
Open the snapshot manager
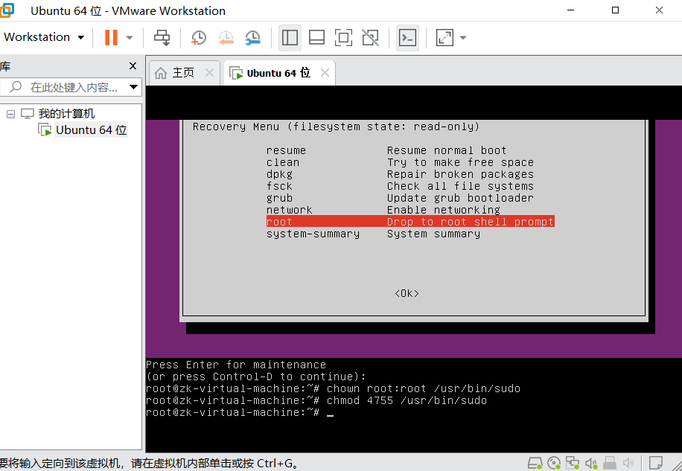[252, 37]
